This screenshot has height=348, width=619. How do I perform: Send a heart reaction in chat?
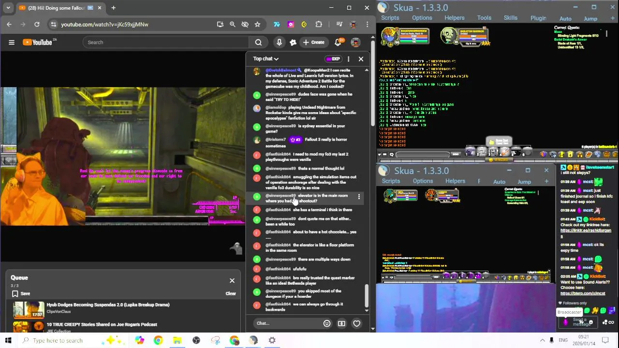click(356, 323)
